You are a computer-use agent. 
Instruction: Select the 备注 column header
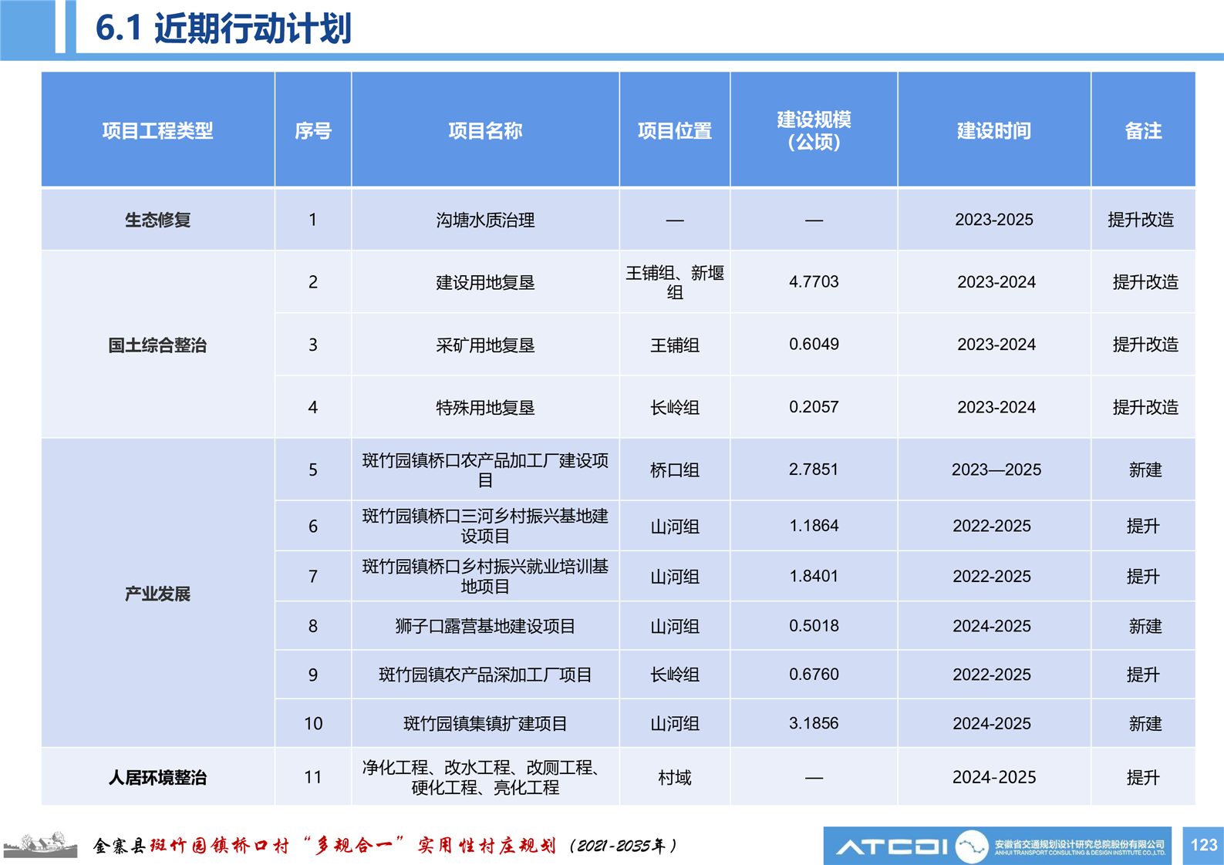[x=1143, y=130]
